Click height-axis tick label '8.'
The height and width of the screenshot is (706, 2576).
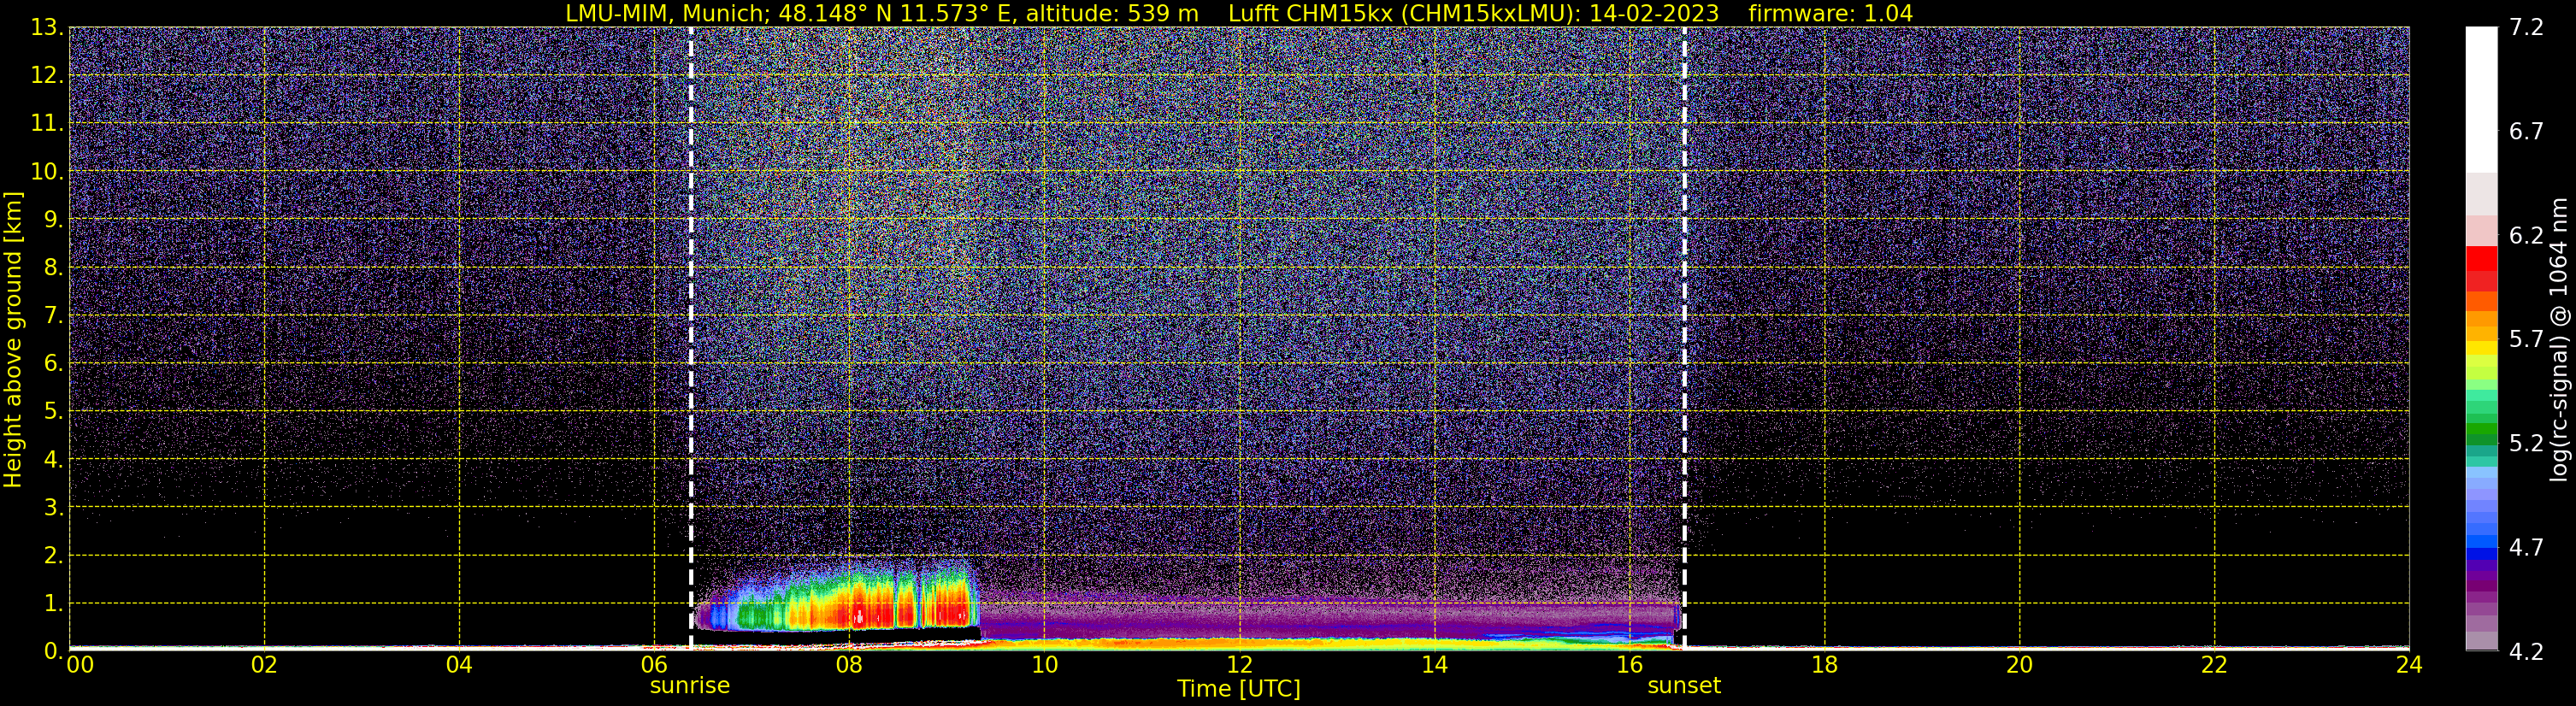tap(54, 267)
